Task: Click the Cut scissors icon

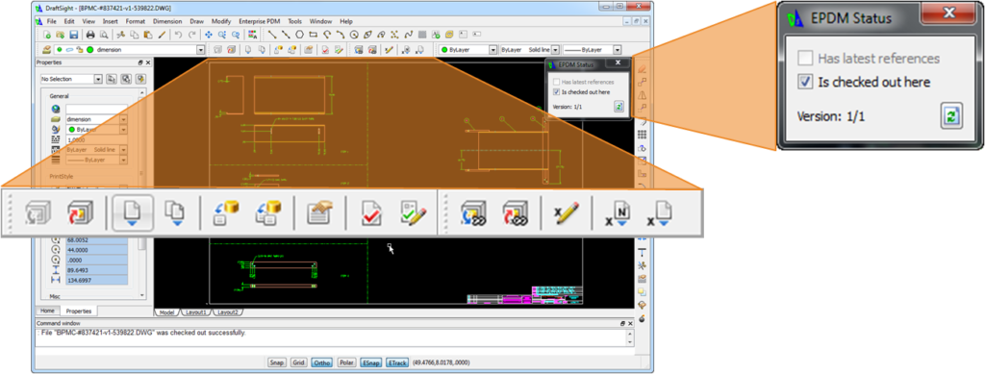Action: coord(120,35)
